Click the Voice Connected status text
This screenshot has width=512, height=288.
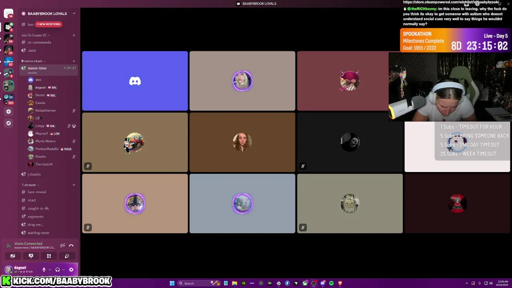pyautogui.click(x=28, y=244)
